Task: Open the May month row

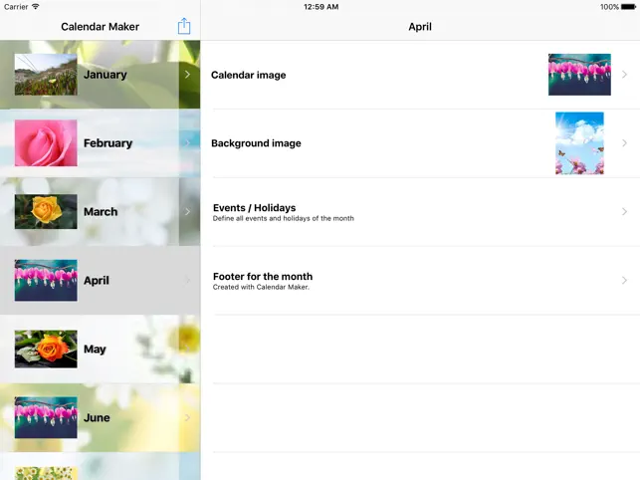Action: [x=100, y=349]
